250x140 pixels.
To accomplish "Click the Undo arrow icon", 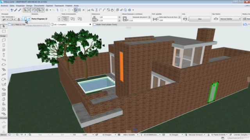I will coord(3,10).
